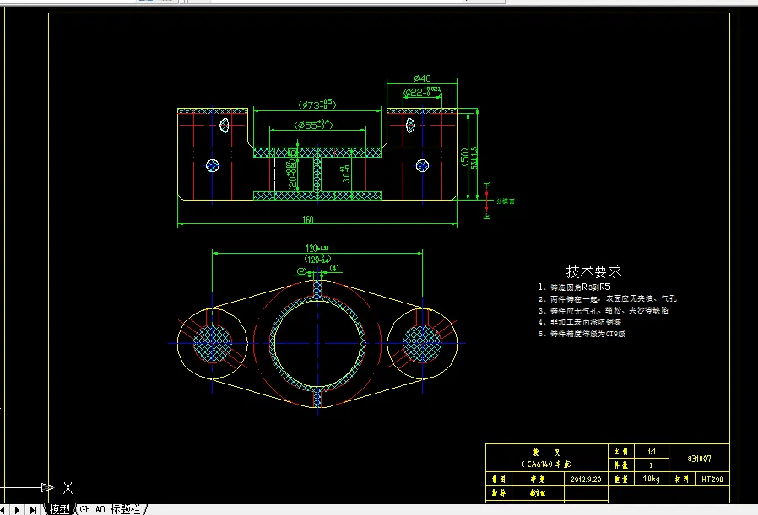Select the 技术要求 heading text
Viewport: 758px width, 515px height.
pos(593,271)
